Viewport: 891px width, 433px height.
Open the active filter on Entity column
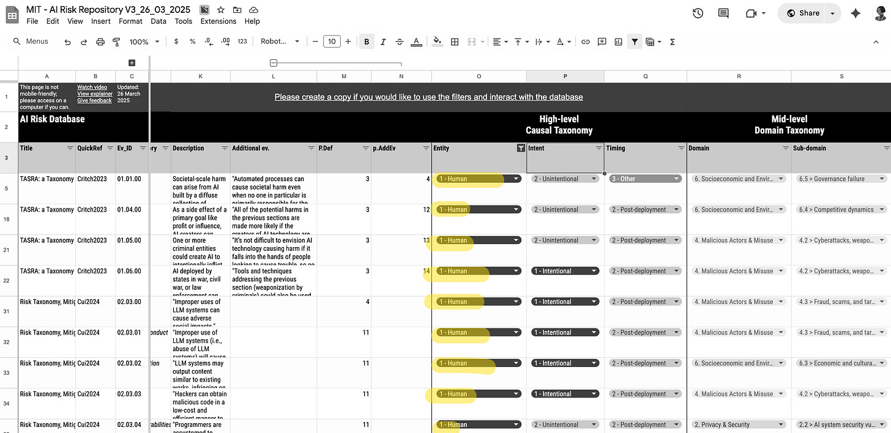click(x=521, y=148)
